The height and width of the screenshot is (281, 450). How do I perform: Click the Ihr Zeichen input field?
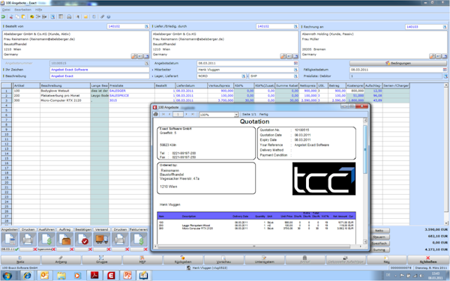[x=99, y=70]
